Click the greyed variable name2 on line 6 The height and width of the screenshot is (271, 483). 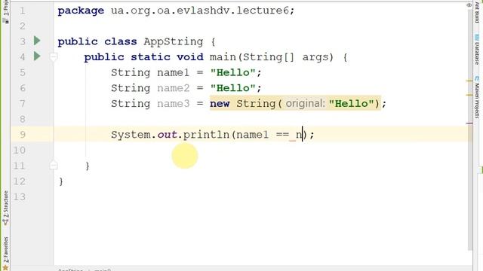[174, 88]
